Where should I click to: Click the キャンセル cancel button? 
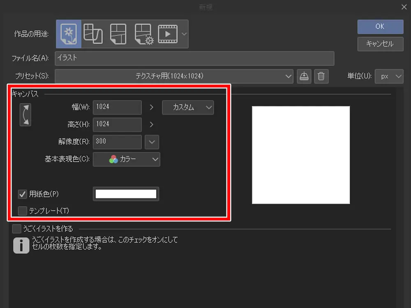click(380, 44)
